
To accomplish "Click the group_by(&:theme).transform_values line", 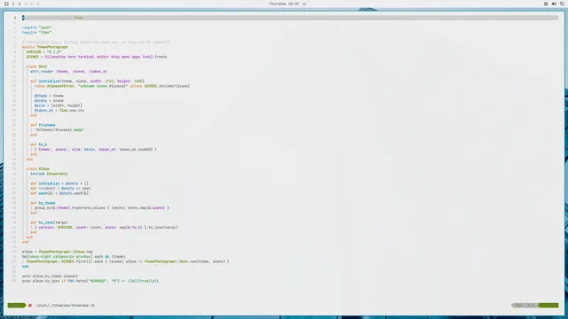I will point(102,208).
